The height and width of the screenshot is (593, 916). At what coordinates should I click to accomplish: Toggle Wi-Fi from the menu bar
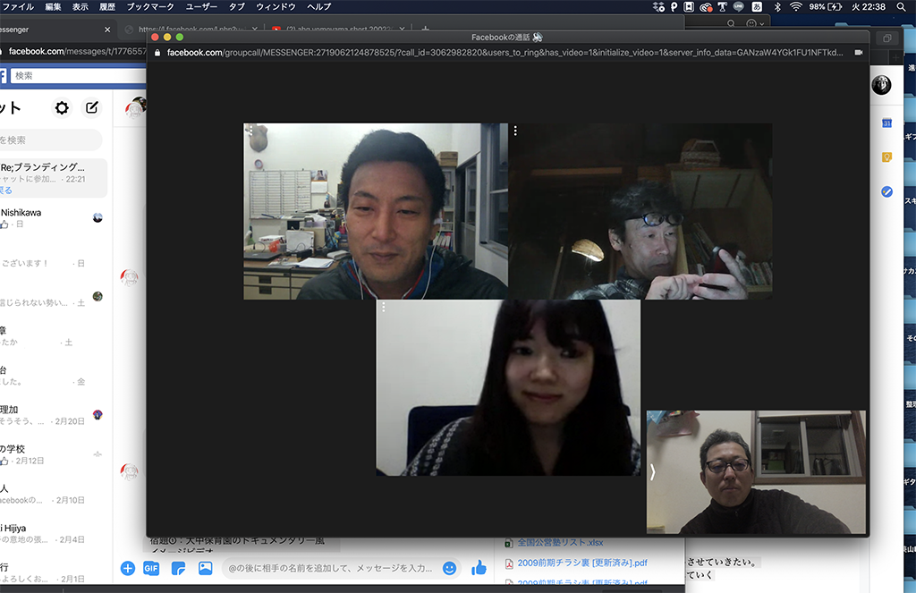(795, 6)
